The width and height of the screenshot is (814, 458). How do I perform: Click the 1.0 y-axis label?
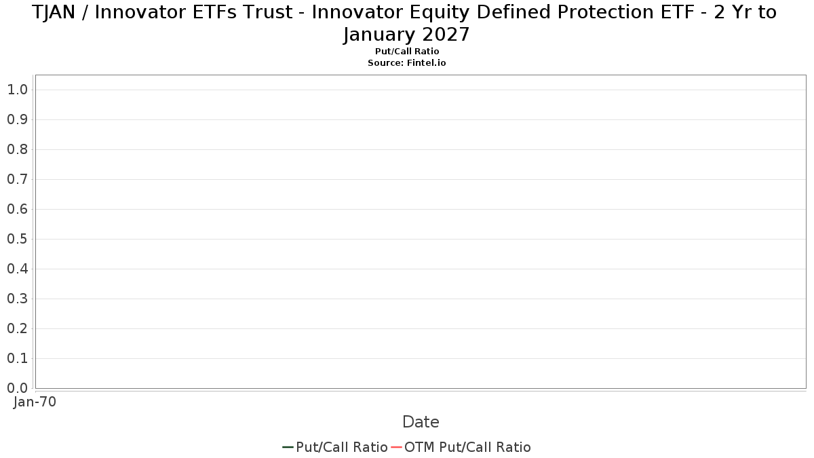[x=17, y=90]
